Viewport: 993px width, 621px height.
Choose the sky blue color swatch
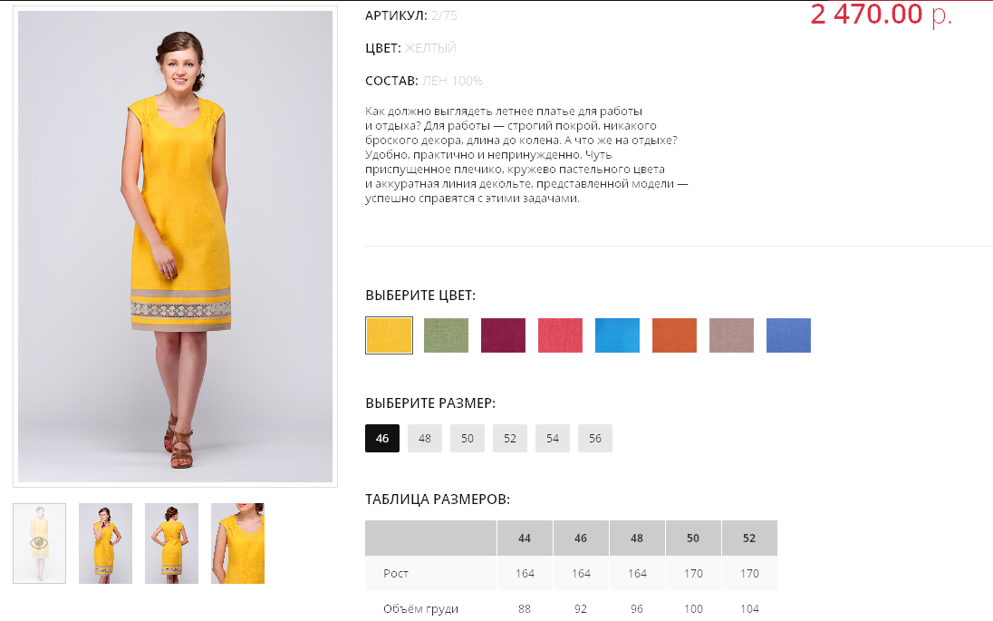tap(617, 335)
